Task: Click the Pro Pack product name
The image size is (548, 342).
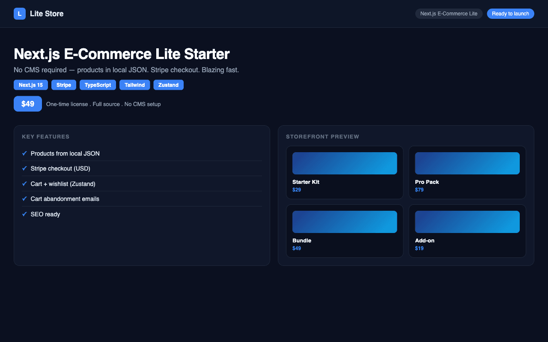Action: click(x=427, y=182)
